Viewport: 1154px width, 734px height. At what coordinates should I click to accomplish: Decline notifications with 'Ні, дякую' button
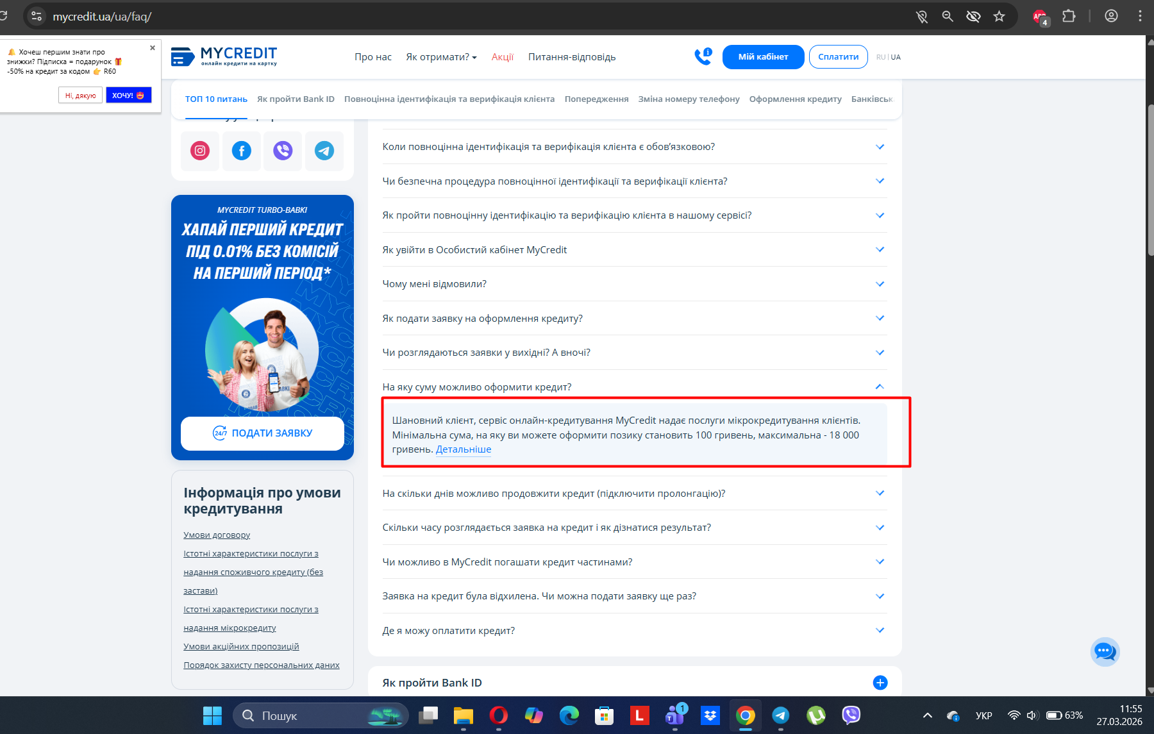80,96
